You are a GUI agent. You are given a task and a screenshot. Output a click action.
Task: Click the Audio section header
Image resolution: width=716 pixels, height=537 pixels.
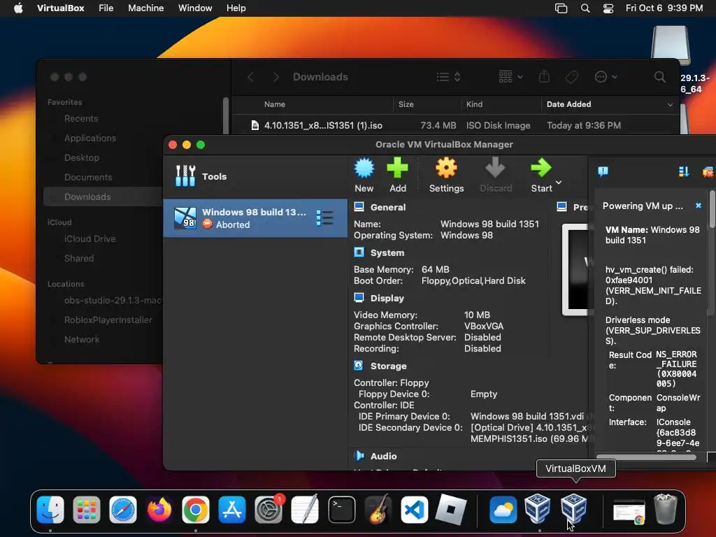pyautogui.click(x=384, y=456)
